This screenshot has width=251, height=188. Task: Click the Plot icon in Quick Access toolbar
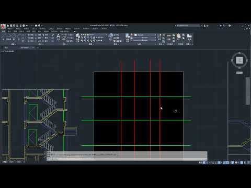pos(24,26)
